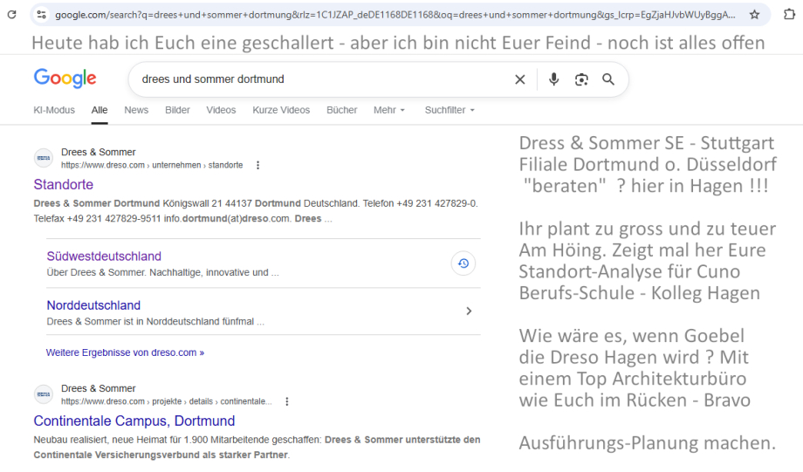Image resolution: width=803 pixels, height=472 pixels.
Task: Open options menu for dreso.com standorte result
Action: pyautogui.click(x=257, y=166)
